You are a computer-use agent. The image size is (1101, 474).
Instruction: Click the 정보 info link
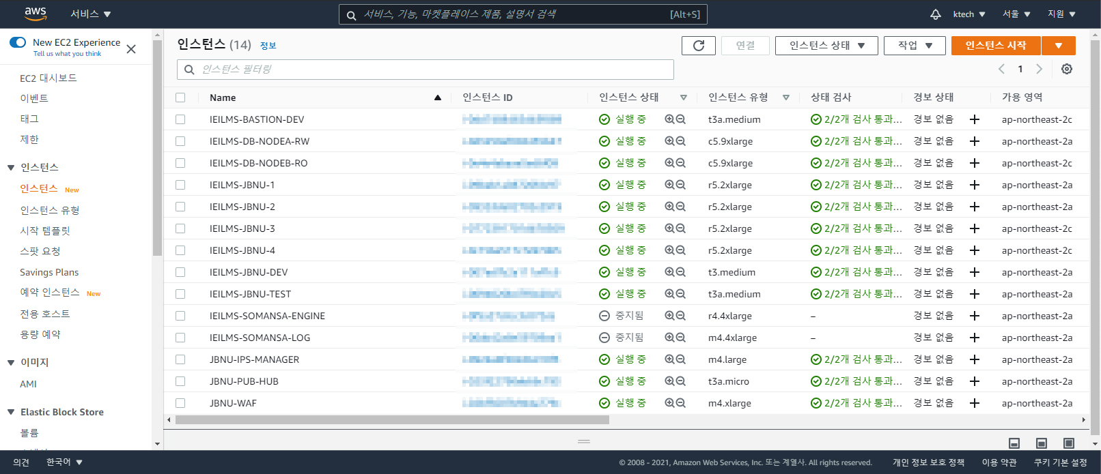[268, 46]
